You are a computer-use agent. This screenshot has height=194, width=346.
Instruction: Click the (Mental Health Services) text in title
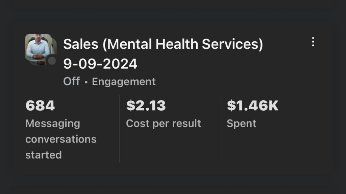(x=182, y=44)
